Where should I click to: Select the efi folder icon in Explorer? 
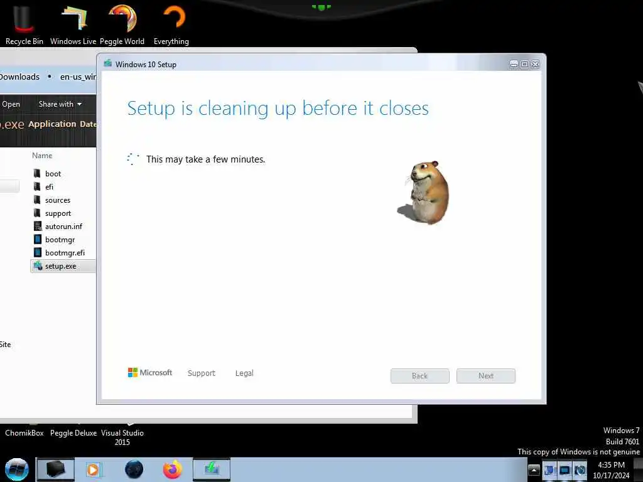click(x=37, y=186)
